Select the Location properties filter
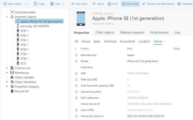Viewport: 193px width, 120px height. coord(144,41)
